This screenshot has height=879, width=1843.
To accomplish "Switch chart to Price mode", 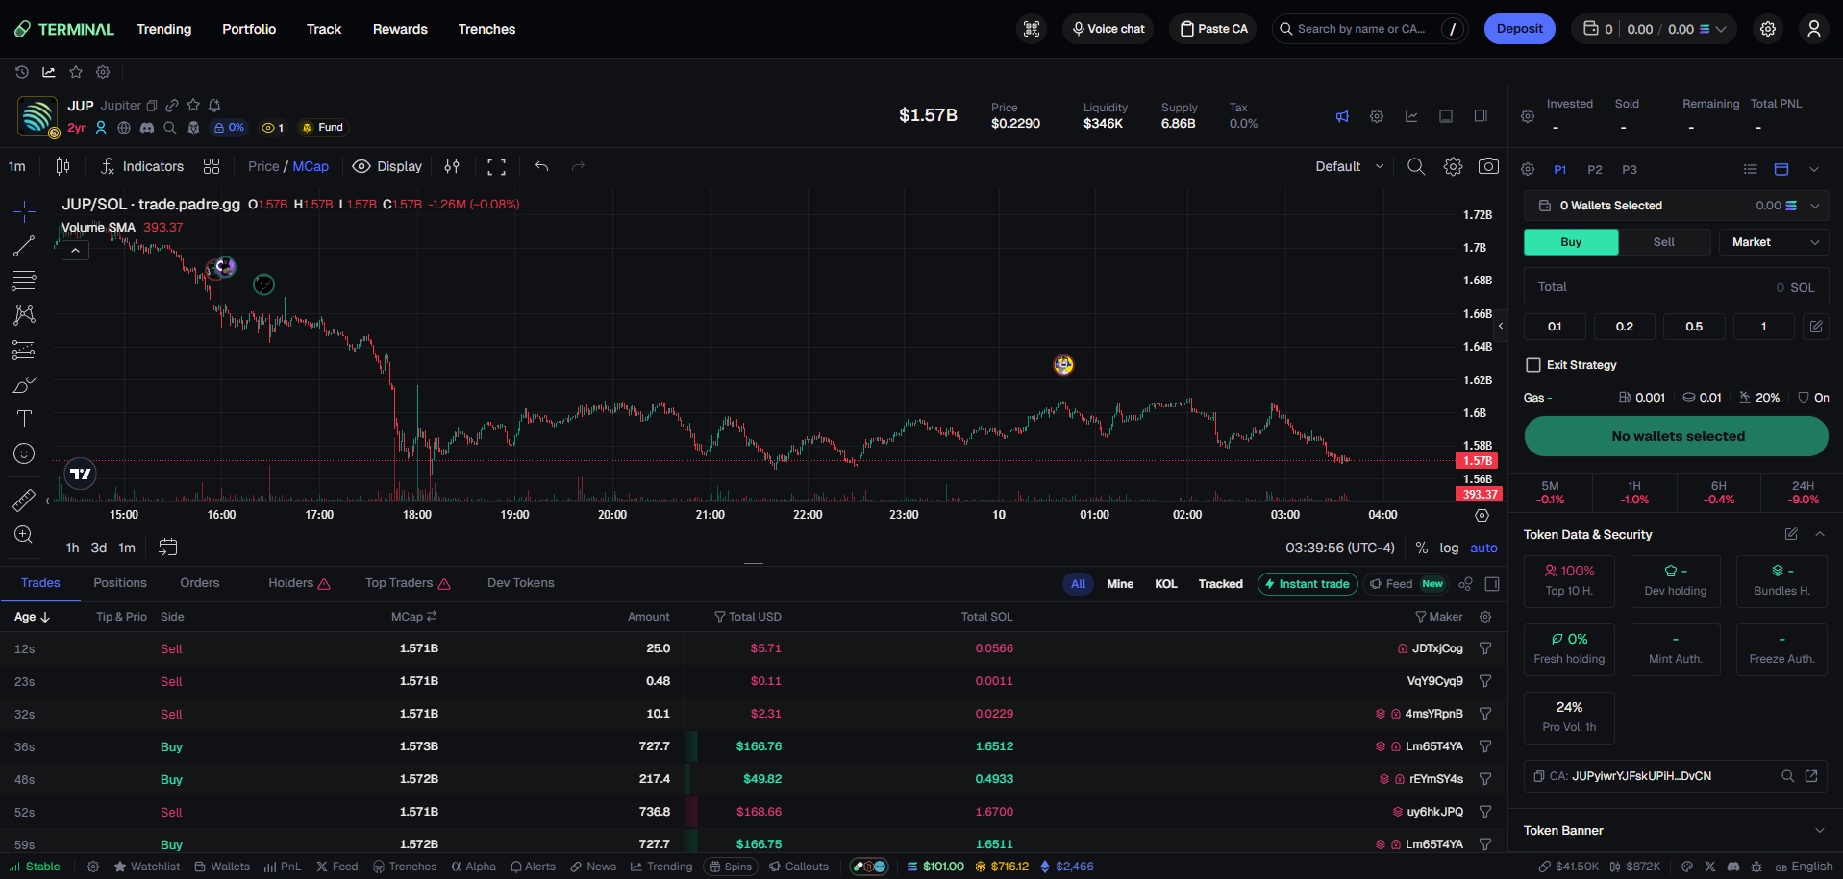I will pos(263,166).
